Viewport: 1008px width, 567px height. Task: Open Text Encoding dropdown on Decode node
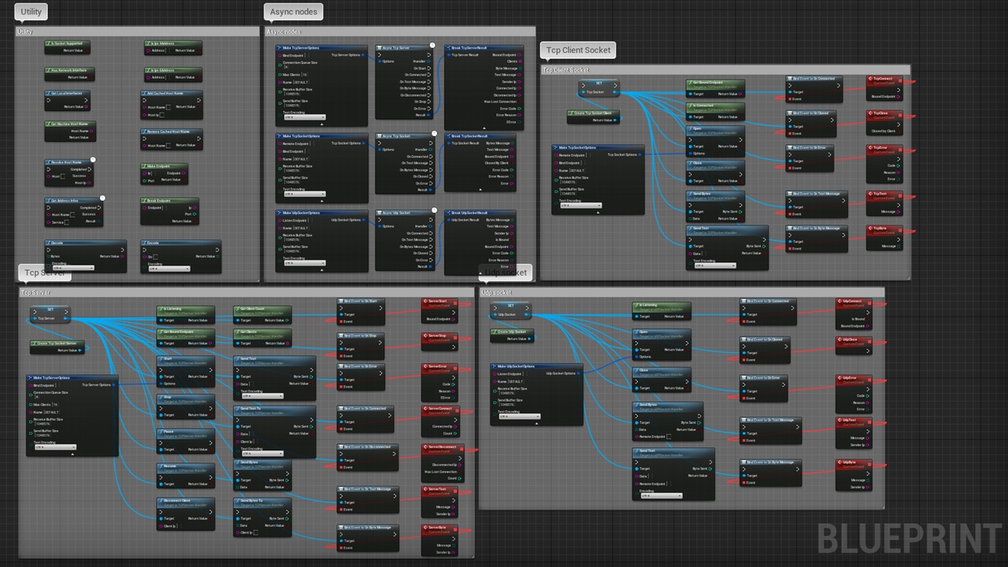click(x=73, y=268)
